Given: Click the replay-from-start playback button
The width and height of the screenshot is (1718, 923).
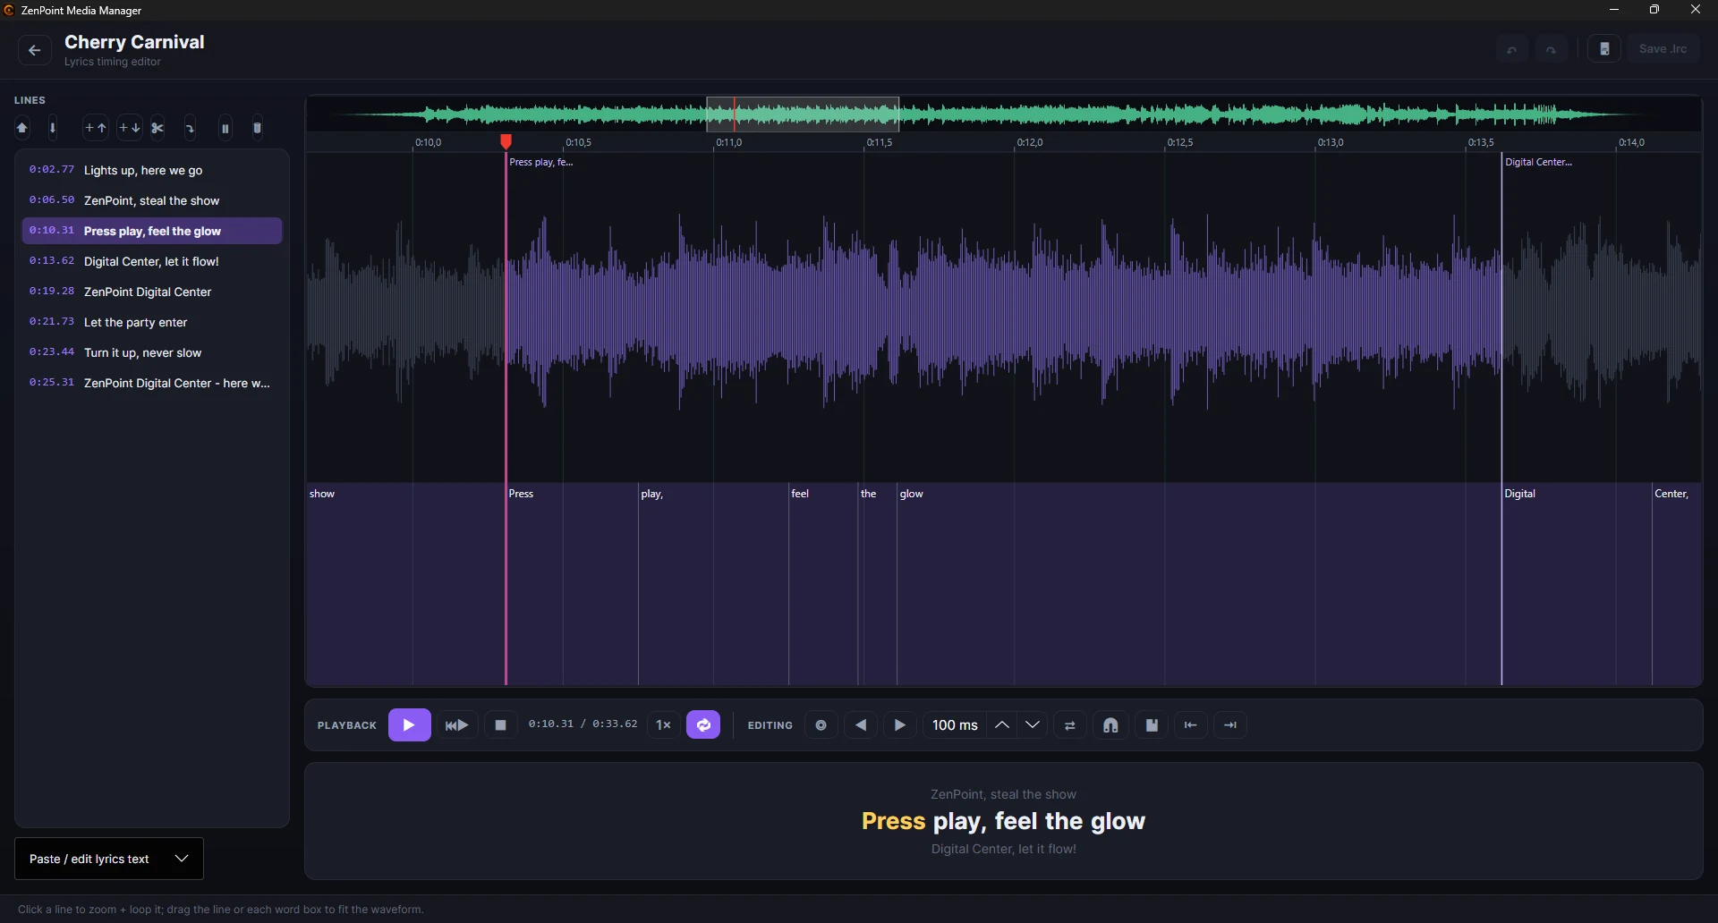Looking at the screenshot, I should click(457, 725).
